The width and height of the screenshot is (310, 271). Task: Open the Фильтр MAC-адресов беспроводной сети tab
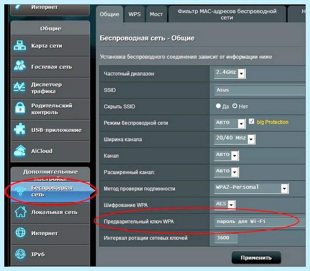(x=227, y=14)
